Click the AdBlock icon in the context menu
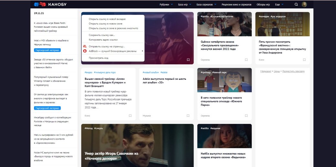This screenshot has height=167, width=336. point(85,51)
